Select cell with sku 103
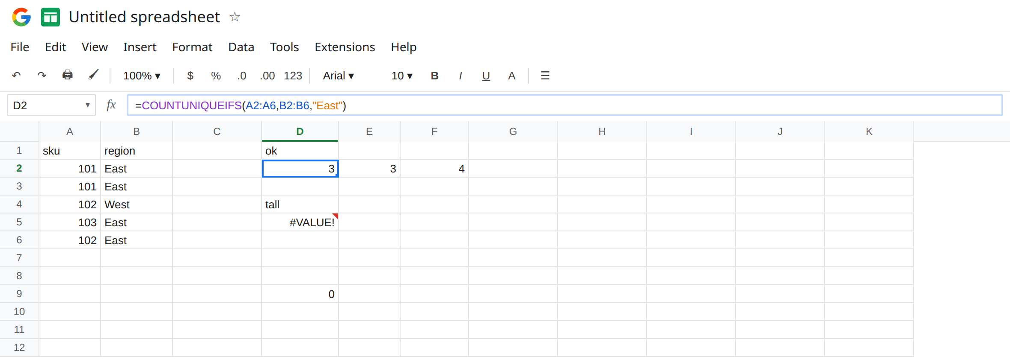1010x362 pixels. 70,222
